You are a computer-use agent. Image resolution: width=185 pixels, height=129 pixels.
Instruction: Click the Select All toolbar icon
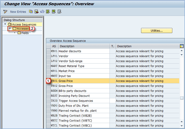point(48,12)
